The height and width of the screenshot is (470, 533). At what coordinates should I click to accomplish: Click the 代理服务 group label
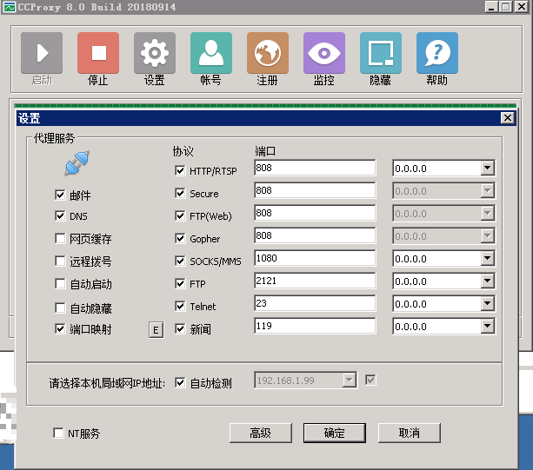point(54,138)
